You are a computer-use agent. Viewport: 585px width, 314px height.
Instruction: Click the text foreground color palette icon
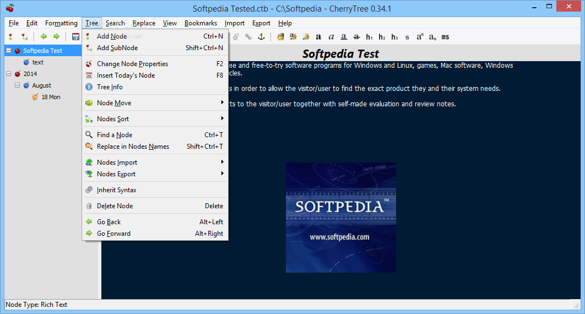click(280, 36)
